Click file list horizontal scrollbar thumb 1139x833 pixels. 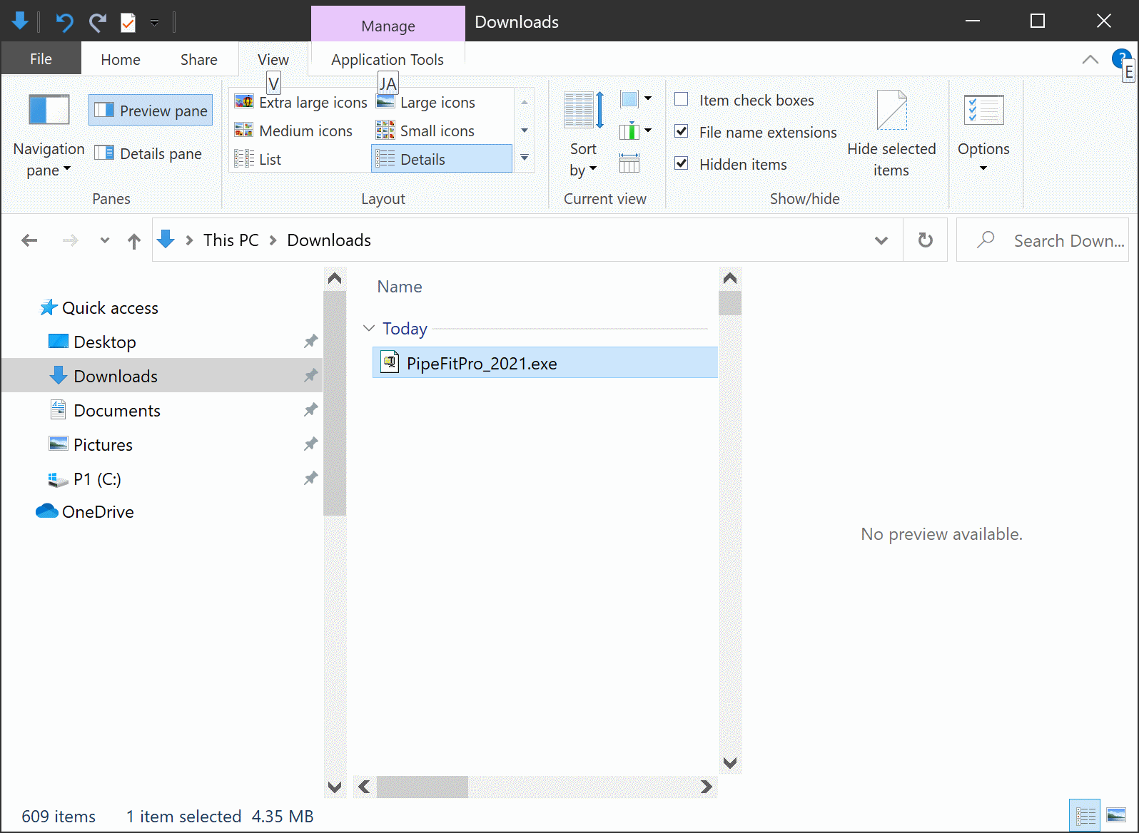(422, 787)
